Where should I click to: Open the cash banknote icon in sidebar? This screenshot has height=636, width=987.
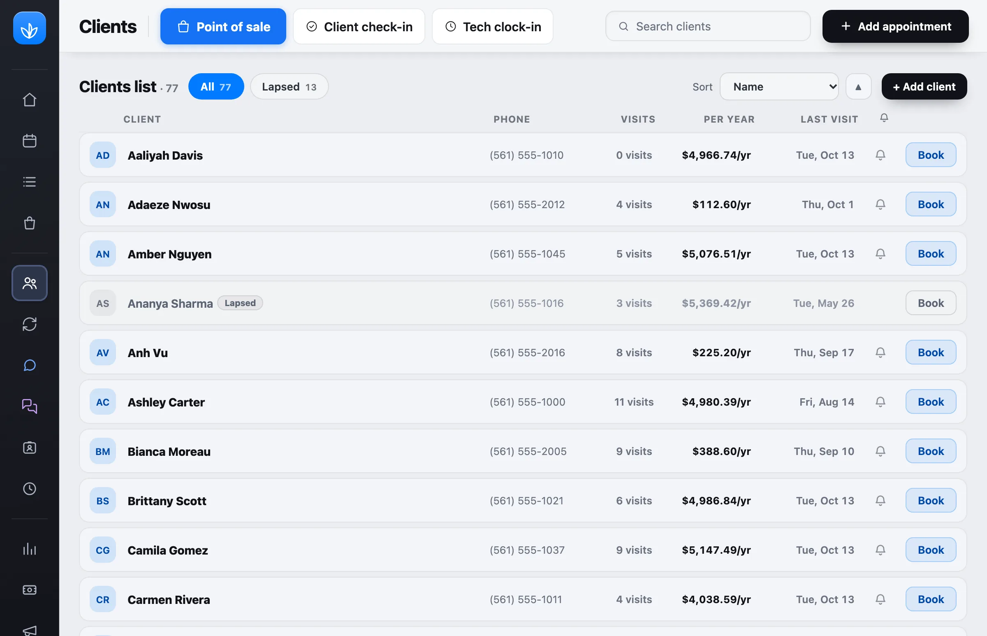click(29, 590)
